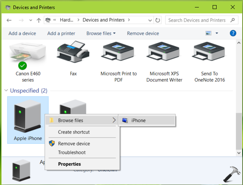Click the Canon E460 series label
This screenshot has height=185, width=243.
click(x=28, y=77)
